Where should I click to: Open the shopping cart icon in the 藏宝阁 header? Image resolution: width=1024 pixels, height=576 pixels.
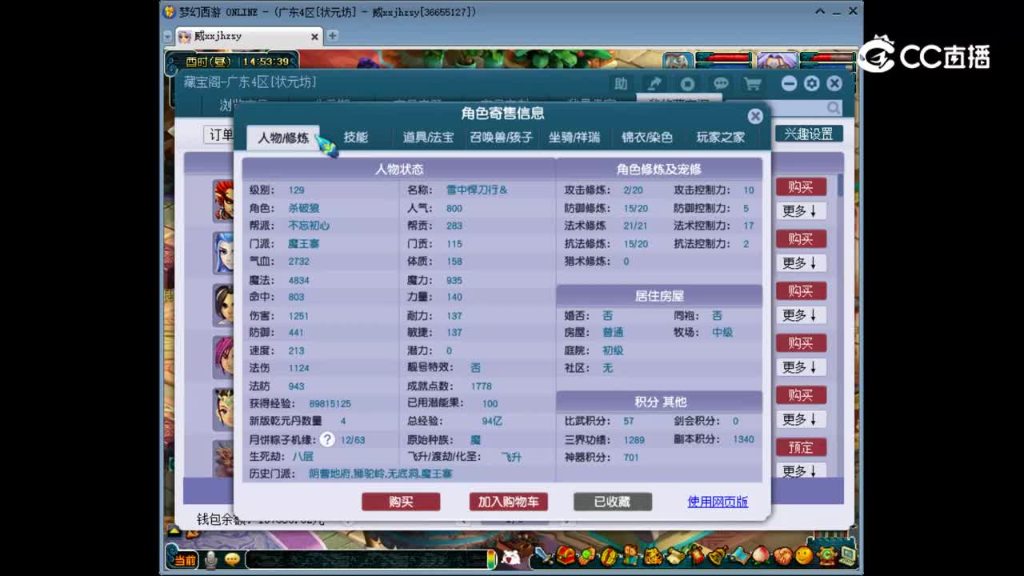(753, 83)
